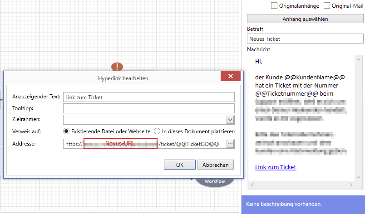365x214 pixels.
Task: Focus the 'Anzuzeigender Text' input field
Action: tap(149, 97)
